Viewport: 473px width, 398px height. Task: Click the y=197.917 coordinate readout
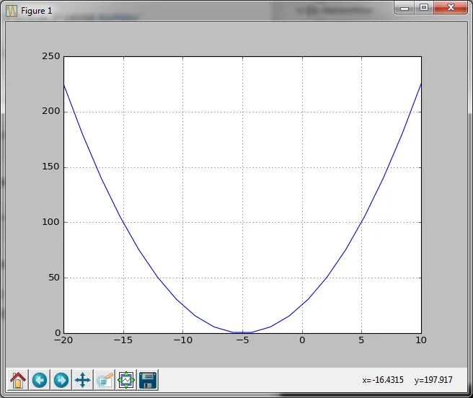pyautogui.click(x=433, y=379)
